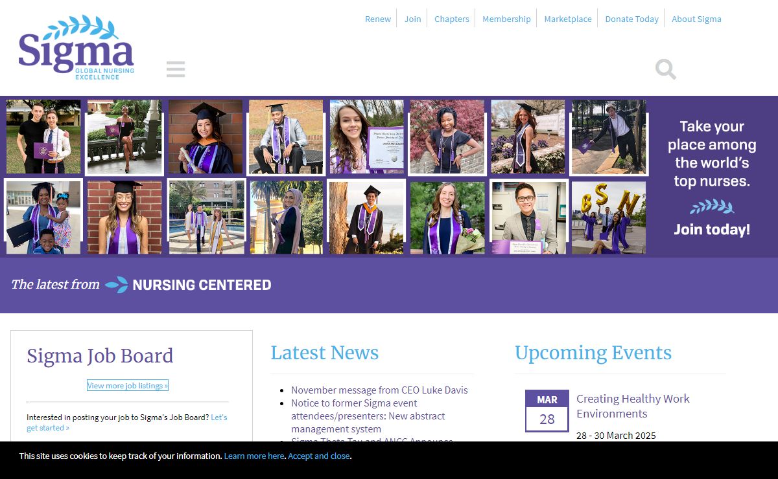Click the MAR 28 calendar date box

pos(547,410)
